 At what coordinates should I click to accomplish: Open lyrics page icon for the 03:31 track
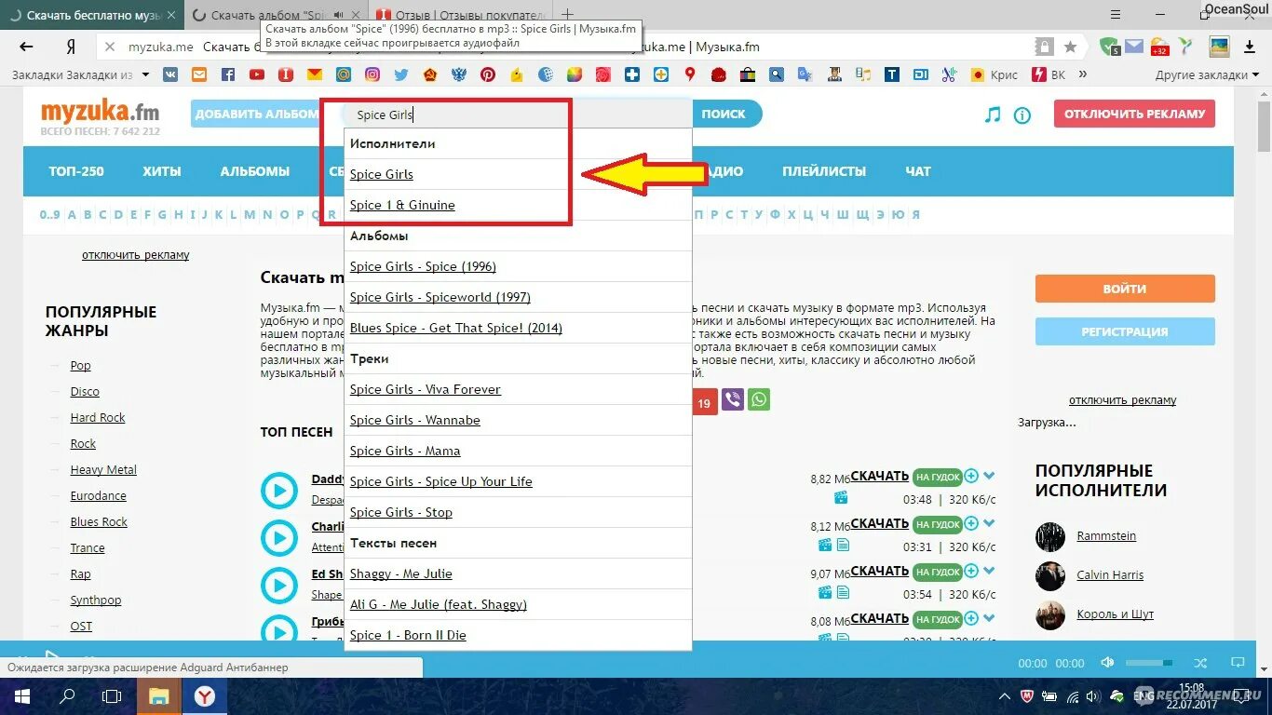click(843, 545)
